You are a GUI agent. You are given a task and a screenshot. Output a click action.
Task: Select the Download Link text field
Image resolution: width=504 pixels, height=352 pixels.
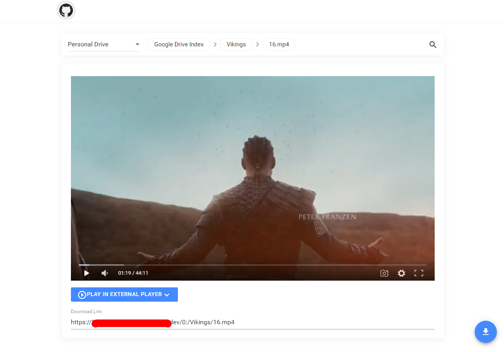(x=253, y=322)
